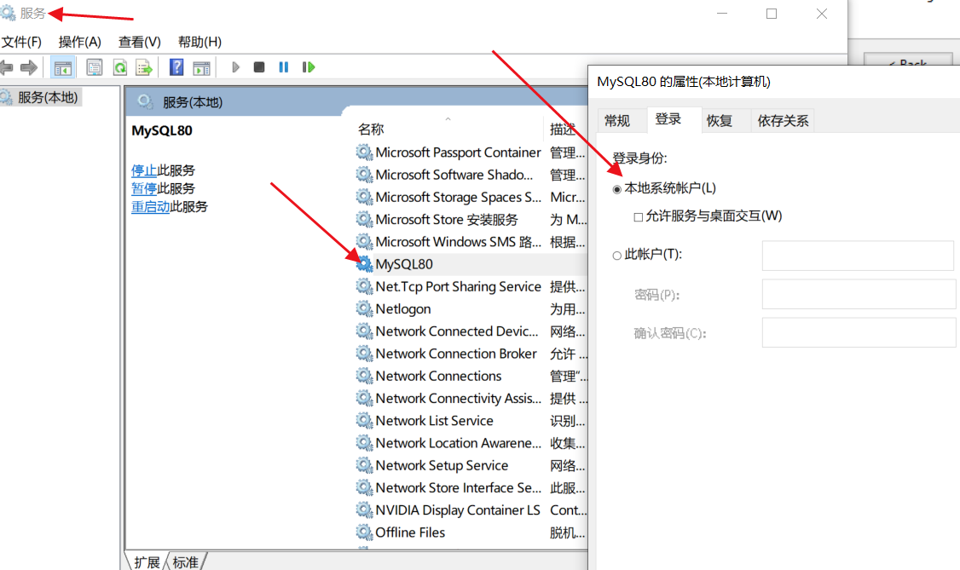960x570 pixels.
Task: Click the Show/Hide Console Tree icon
Action: [x=63, y=66]
